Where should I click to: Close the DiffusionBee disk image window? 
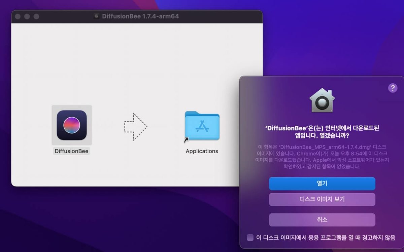pos(18,16)
